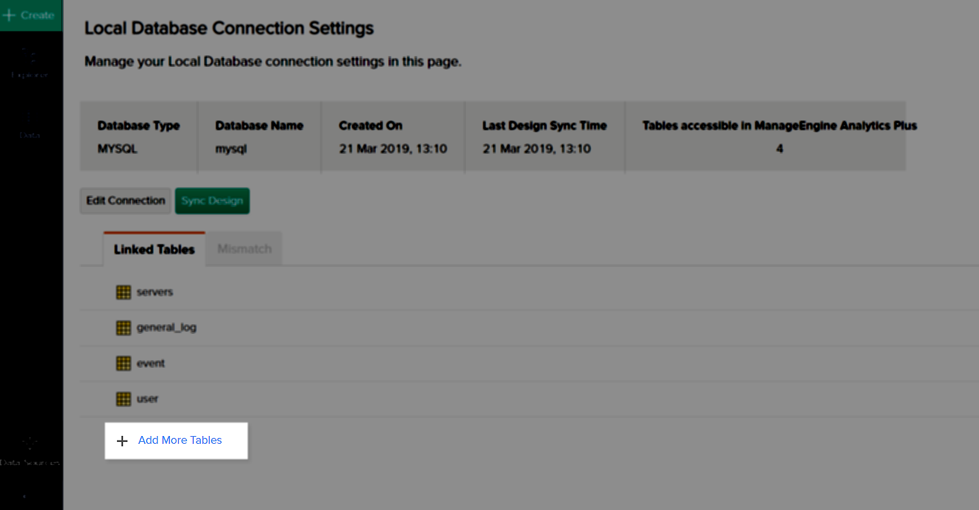
Task: Open the general_log linked table
Action: pyautogui.click(x=166, y=327)
